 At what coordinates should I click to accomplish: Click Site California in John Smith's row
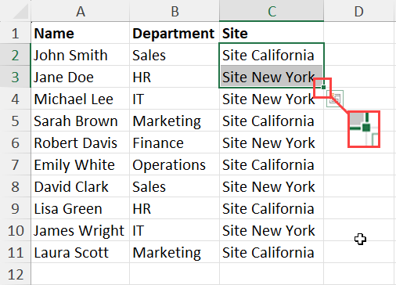[272, 55]
